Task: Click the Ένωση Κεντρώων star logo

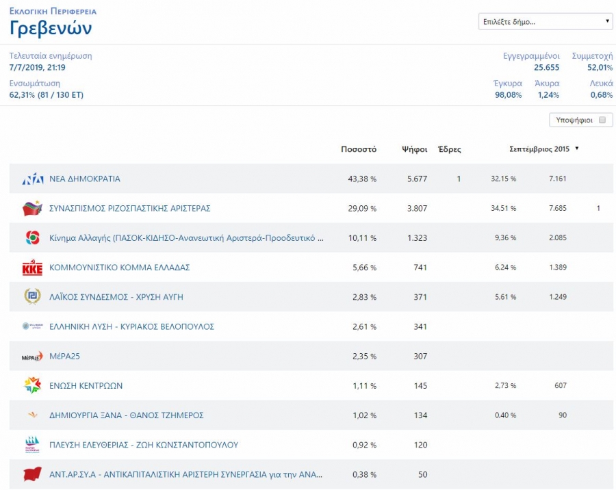Action: tap(32, 385)
